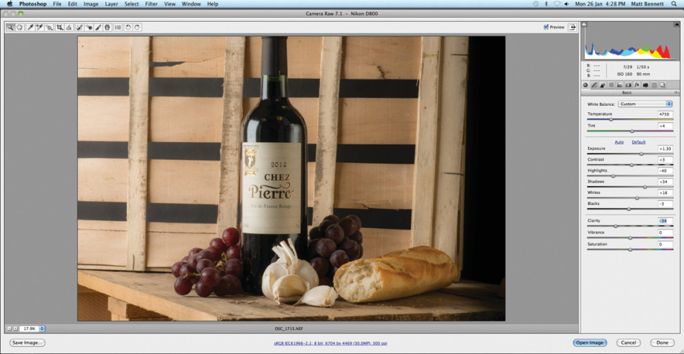684x354 pixels.
Task: Open the Layer menu
Action: [x=111, y=4]
